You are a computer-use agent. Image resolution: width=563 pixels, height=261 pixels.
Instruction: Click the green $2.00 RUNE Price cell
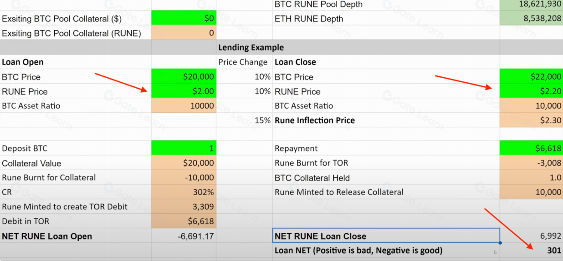(184, 91)
